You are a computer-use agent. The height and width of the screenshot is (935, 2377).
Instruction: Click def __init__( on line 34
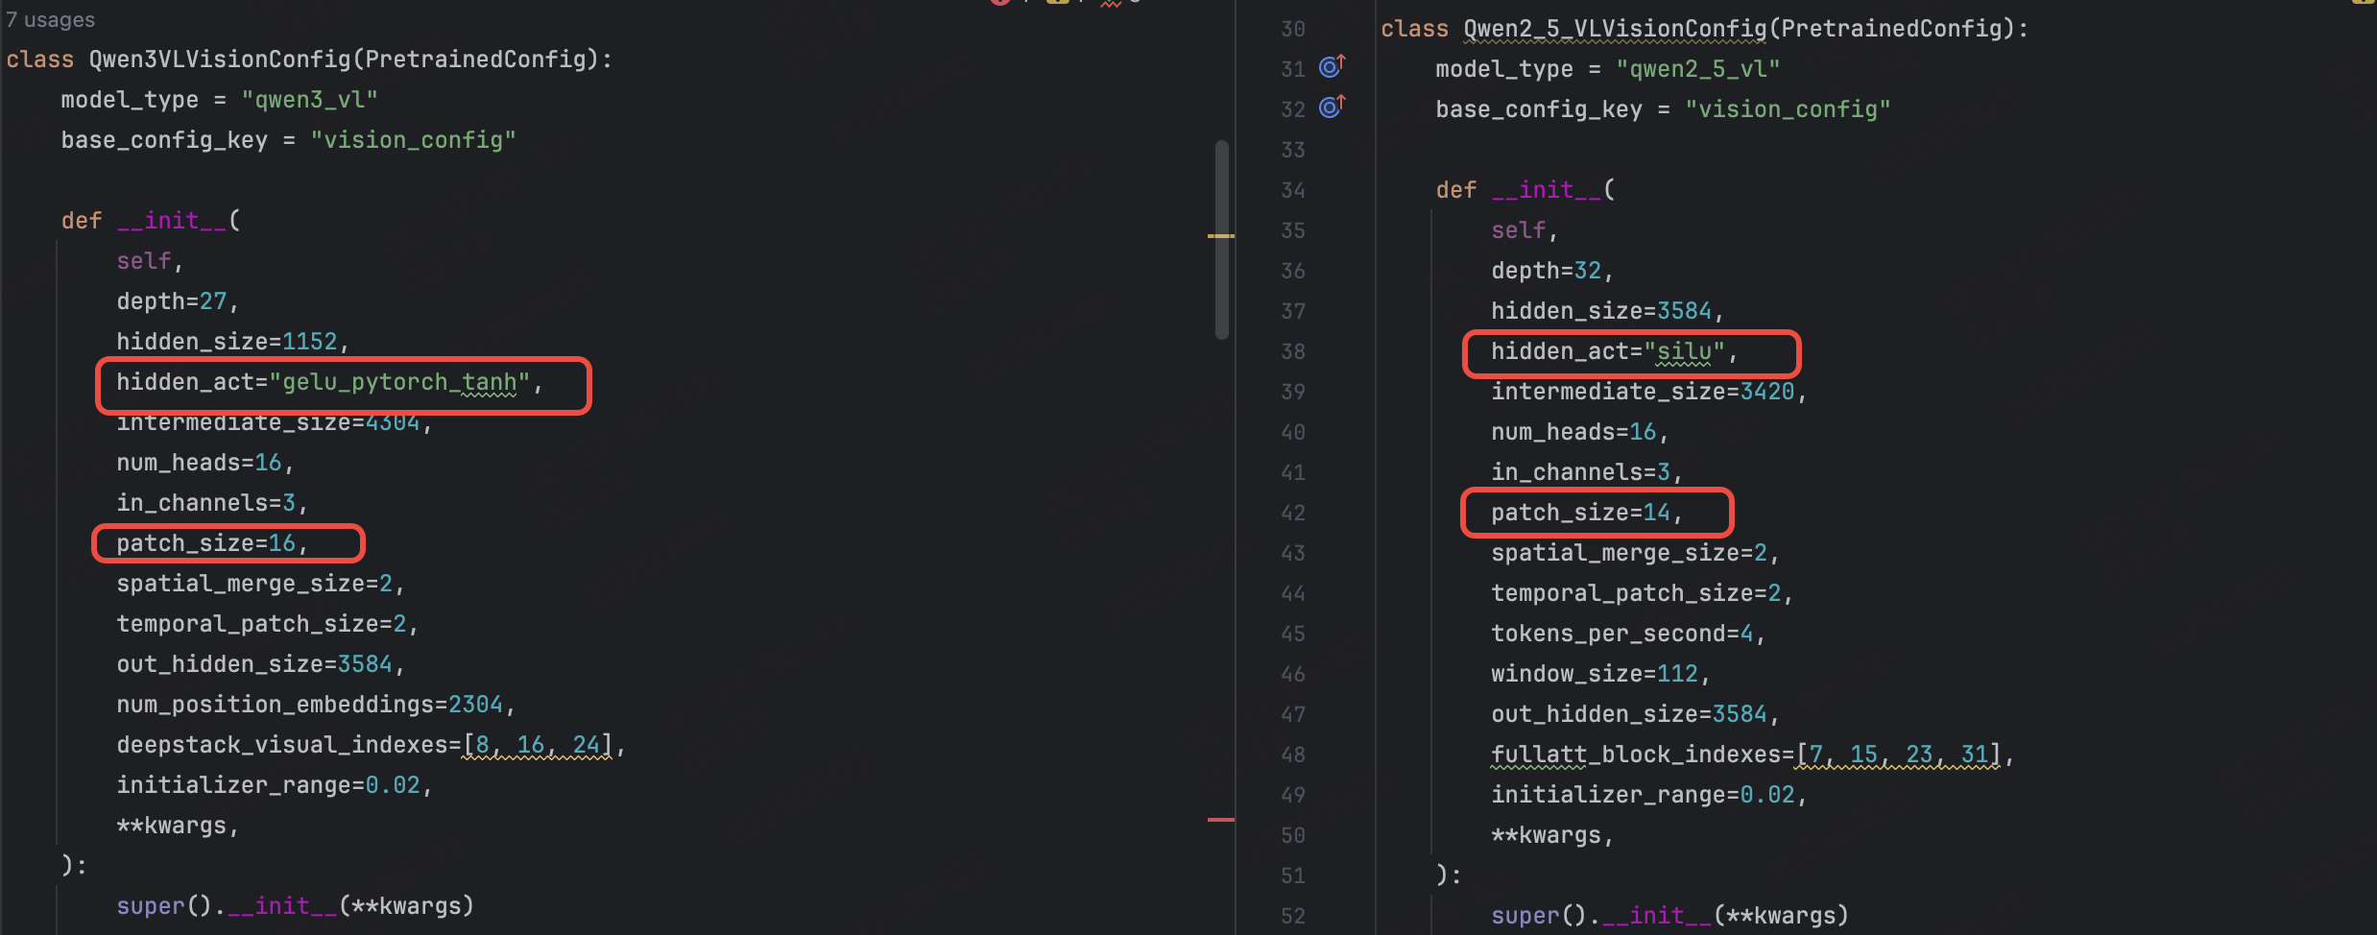coord(1525,190)
